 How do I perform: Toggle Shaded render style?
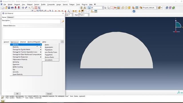tap(129, 8)
